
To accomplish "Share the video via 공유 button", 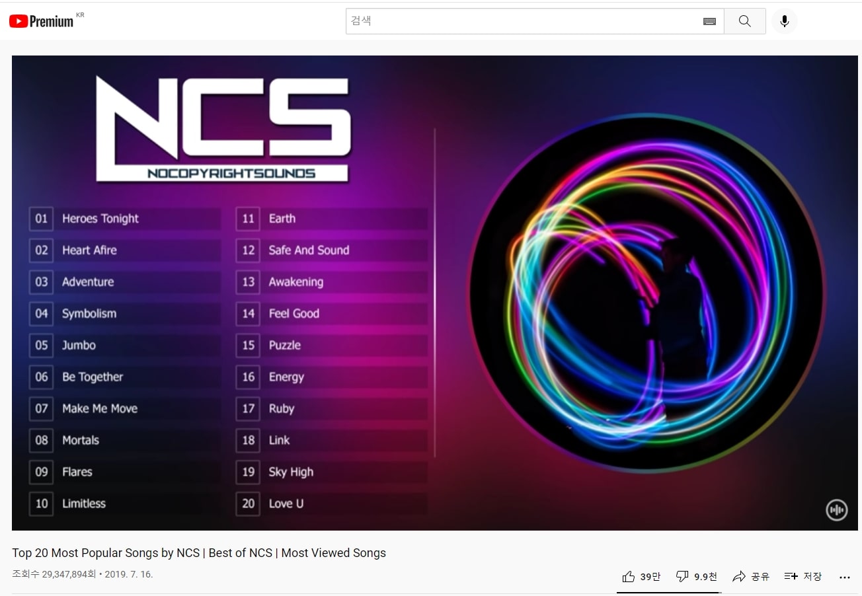I will [751, 577].
